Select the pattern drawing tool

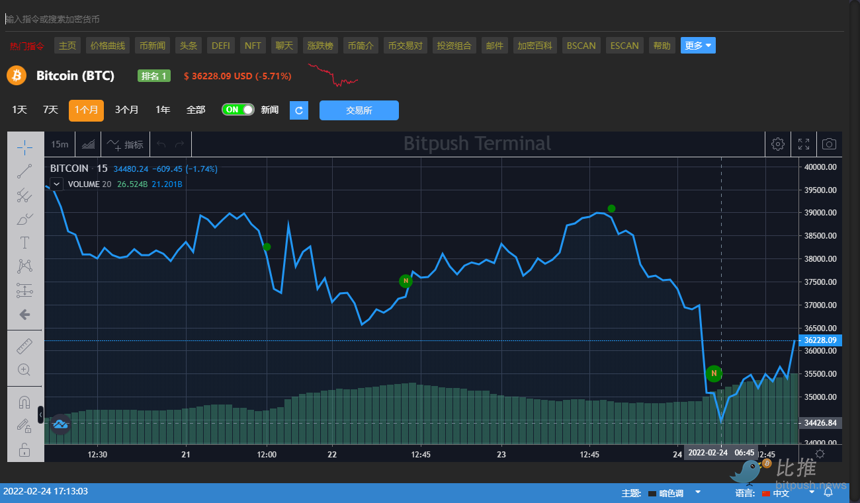[x=24, y=266]
